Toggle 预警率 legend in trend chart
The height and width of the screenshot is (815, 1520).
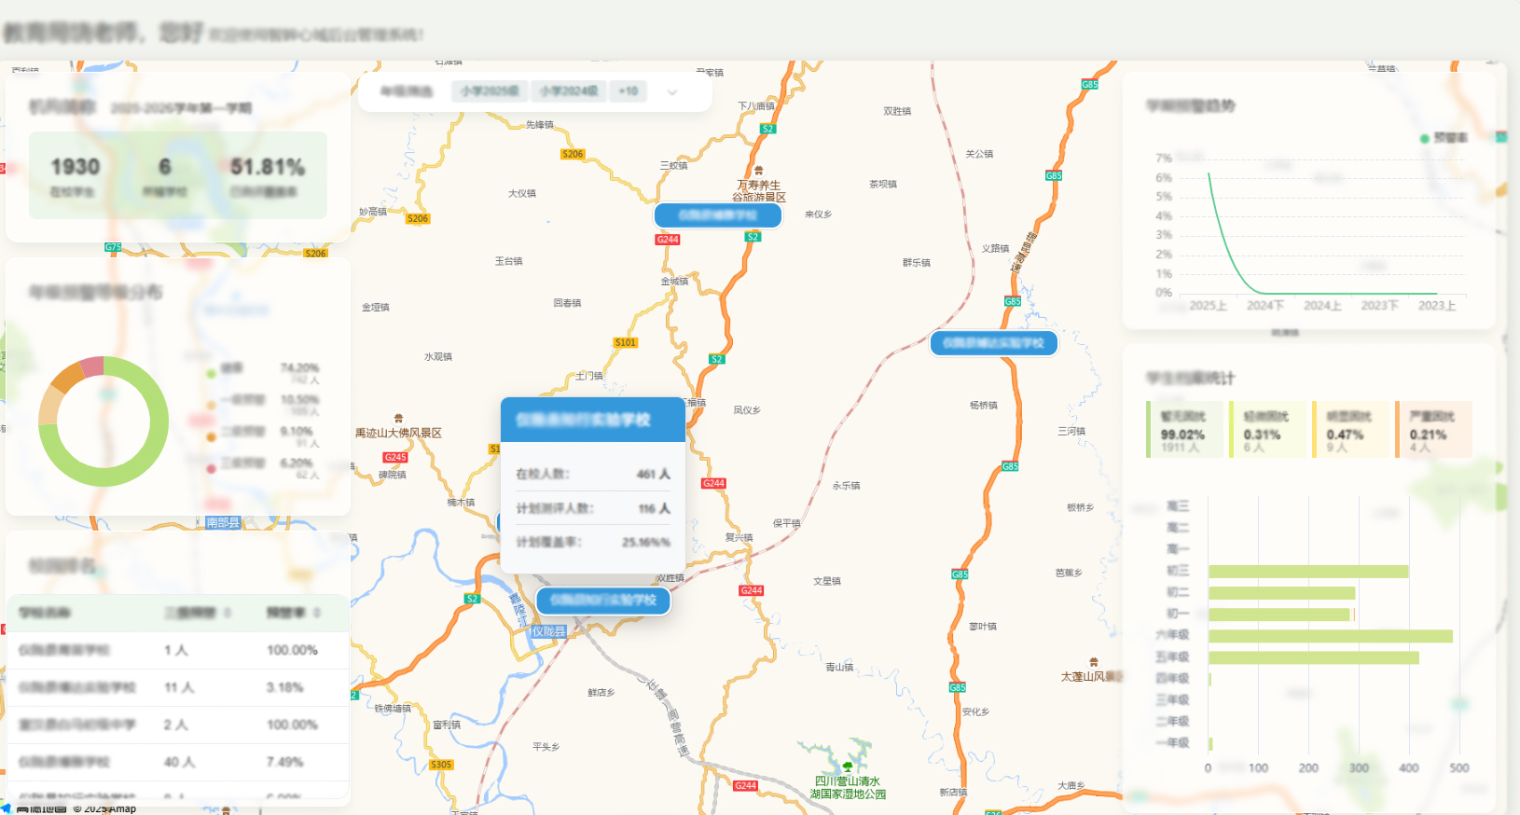(1444, 138)
